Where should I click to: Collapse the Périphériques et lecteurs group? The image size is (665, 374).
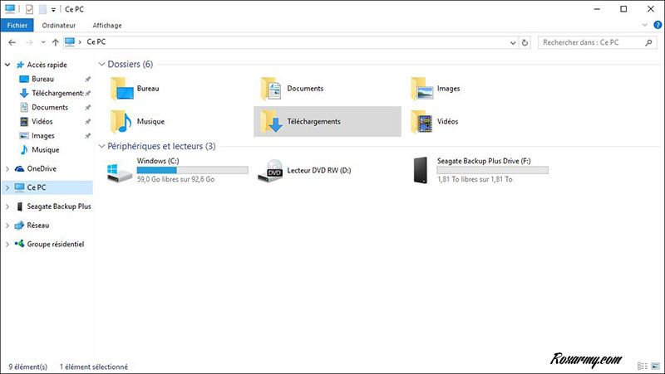pyautogui.click(x=101, y=146)
